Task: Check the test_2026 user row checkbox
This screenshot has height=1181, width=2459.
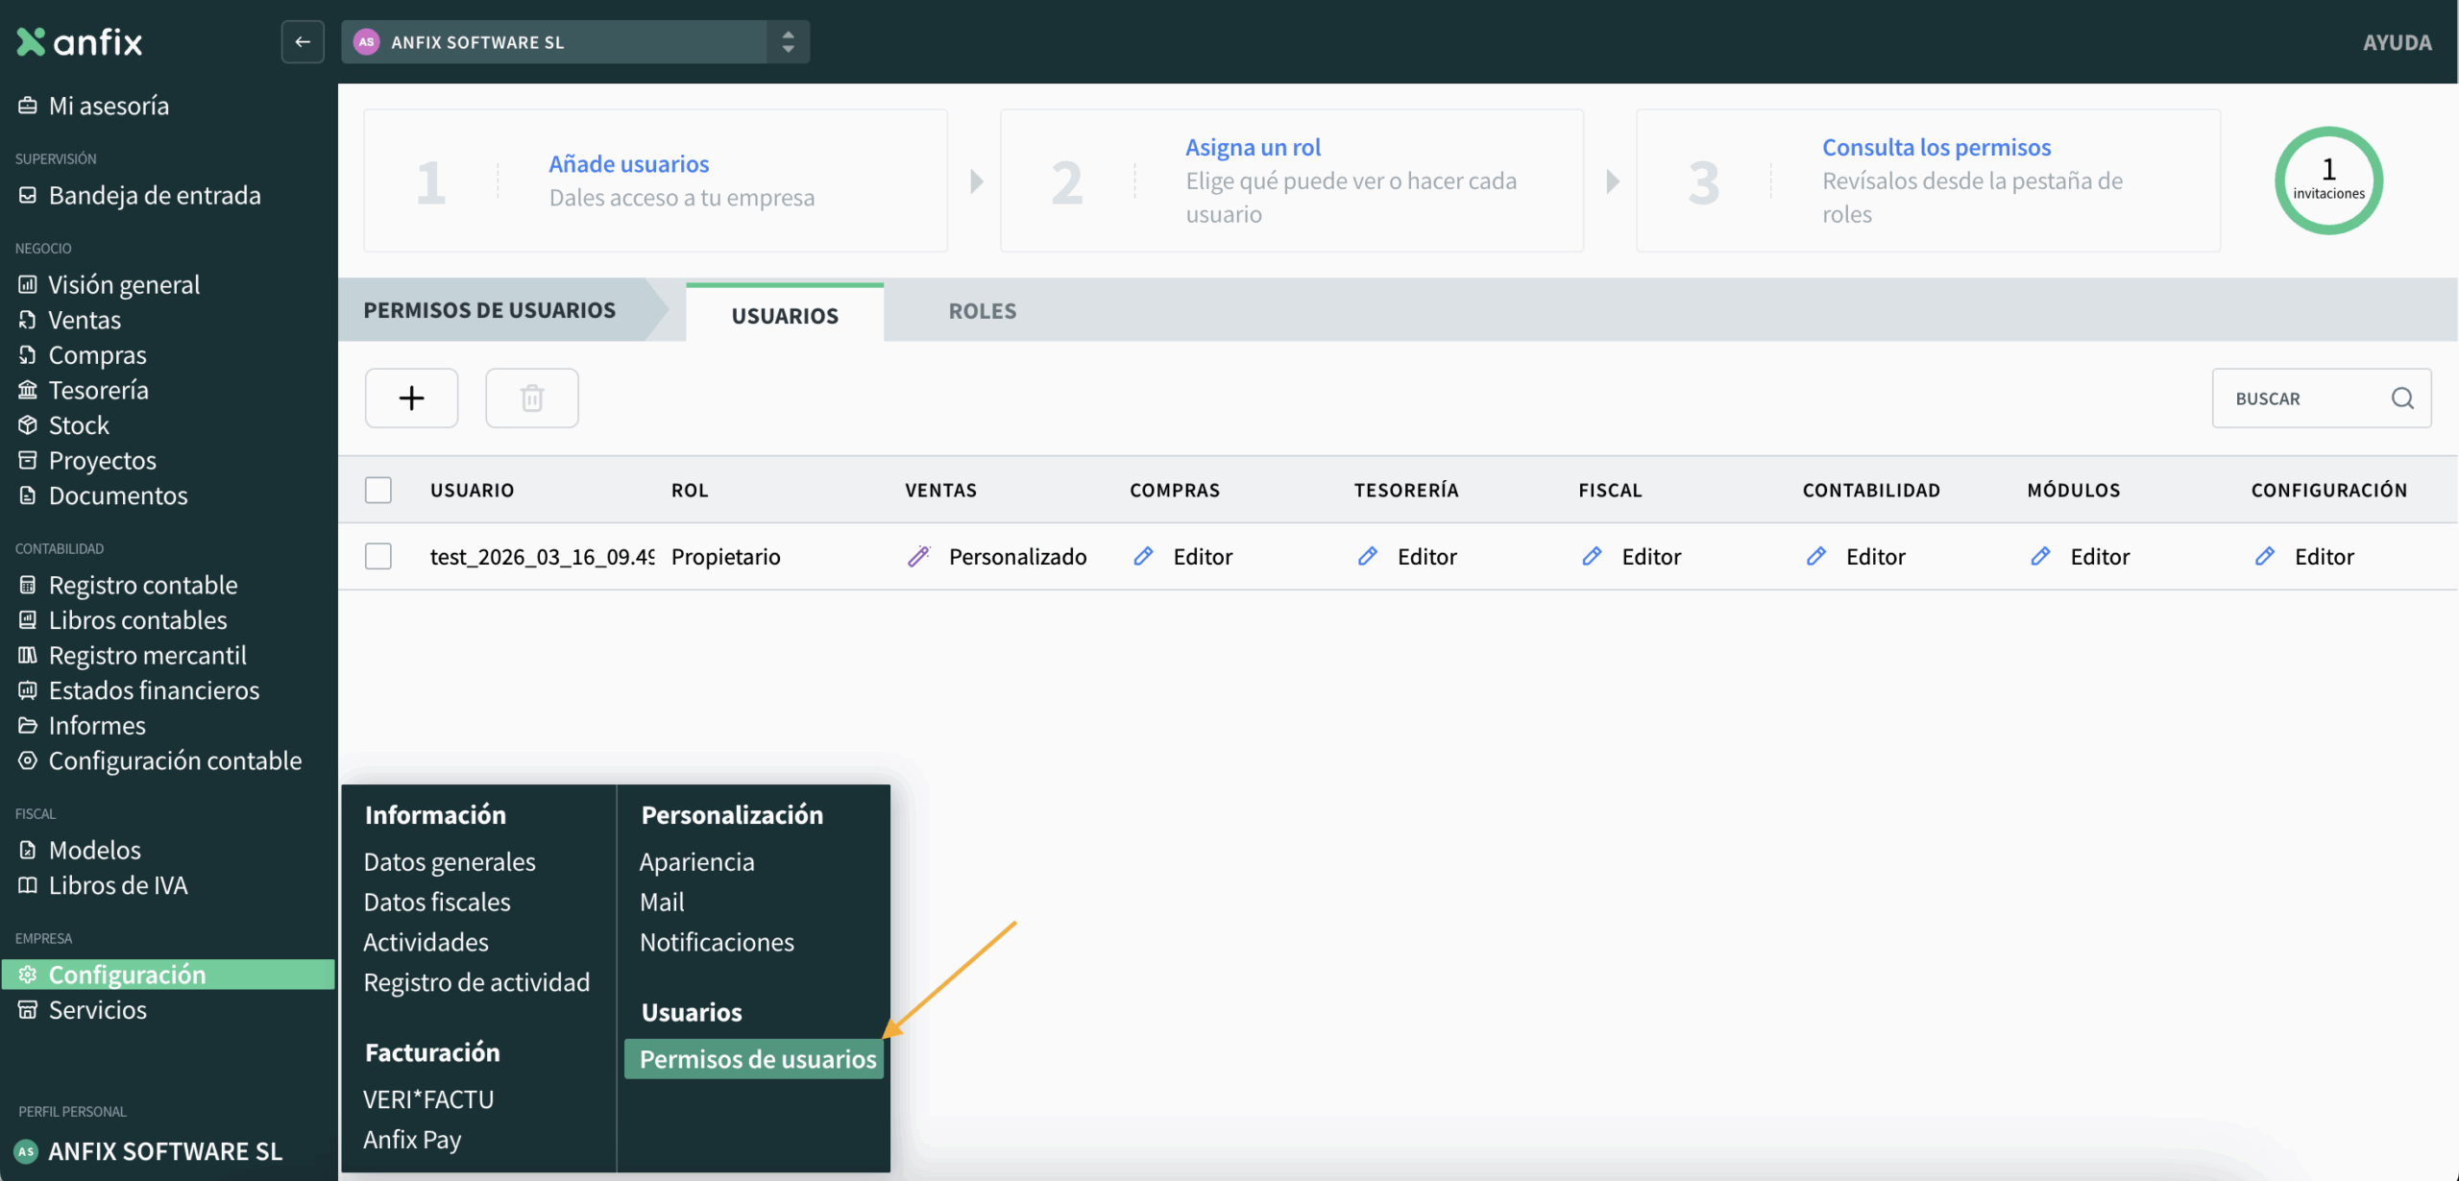Action: pos(378,556)
